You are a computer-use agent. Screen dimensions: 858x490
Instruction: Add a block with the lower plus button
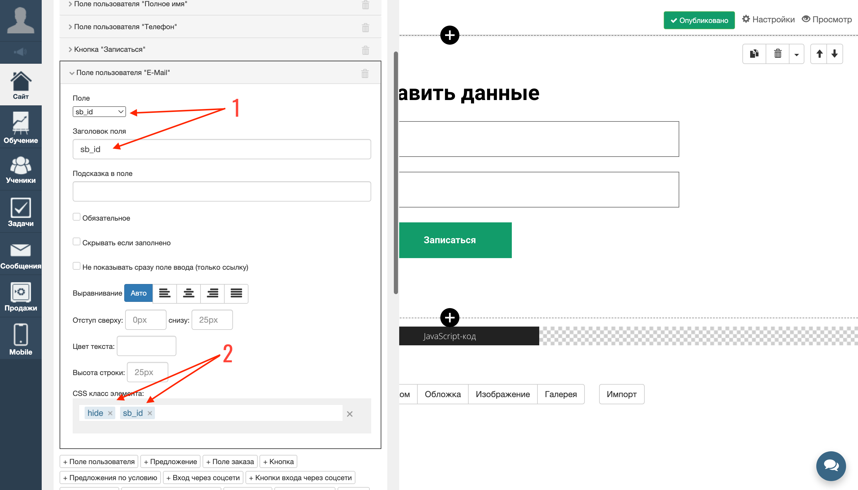(450, 317)
